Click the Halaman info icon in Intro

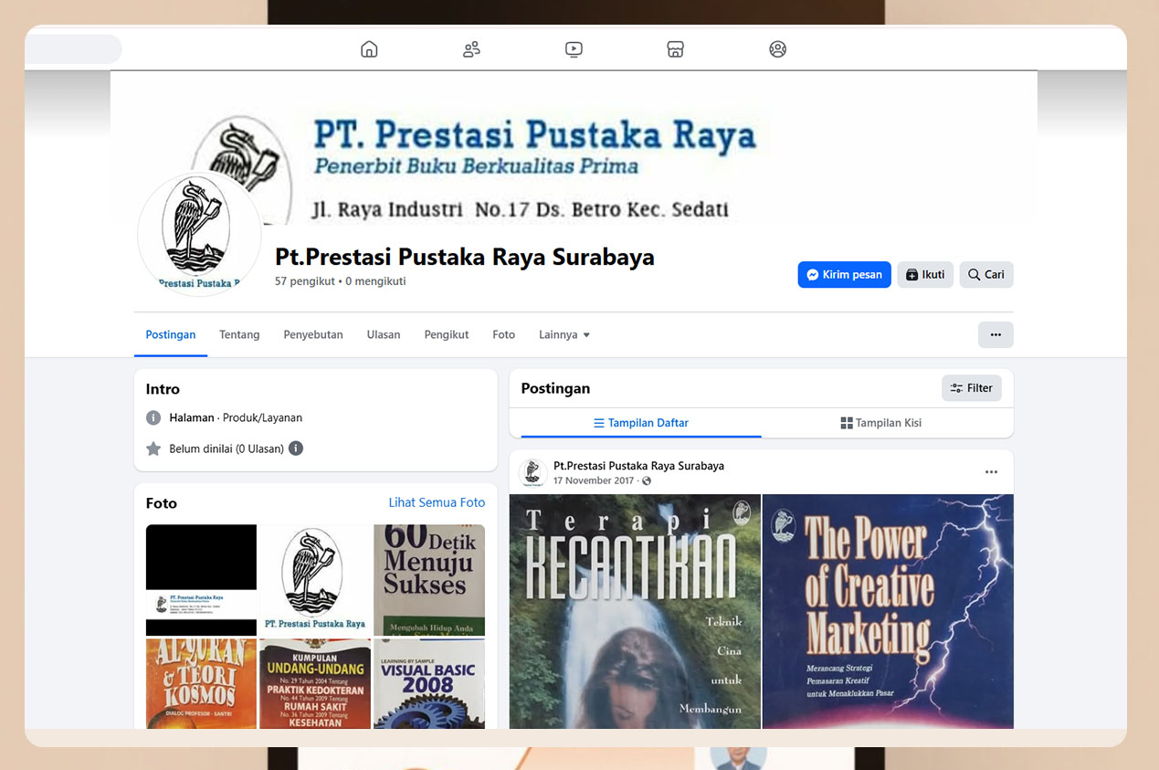pyautogui.click(x=153, y=417)
